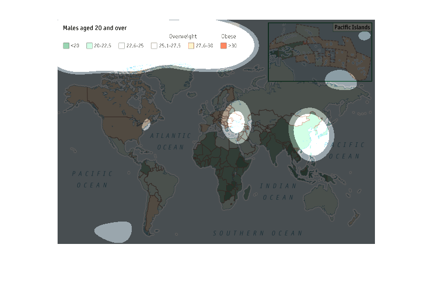Click the 'Males aged 20 and over' title
Viewport: 432px width, 294px height.
95,28
